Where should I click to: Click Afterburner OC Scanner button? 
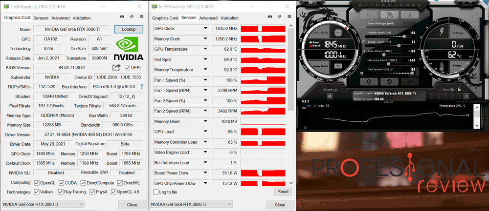390,15
